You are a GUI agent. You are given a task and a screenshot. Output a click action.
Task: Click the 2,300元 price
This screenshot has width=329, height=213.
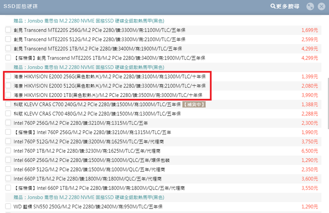click(x=310, y=123)
